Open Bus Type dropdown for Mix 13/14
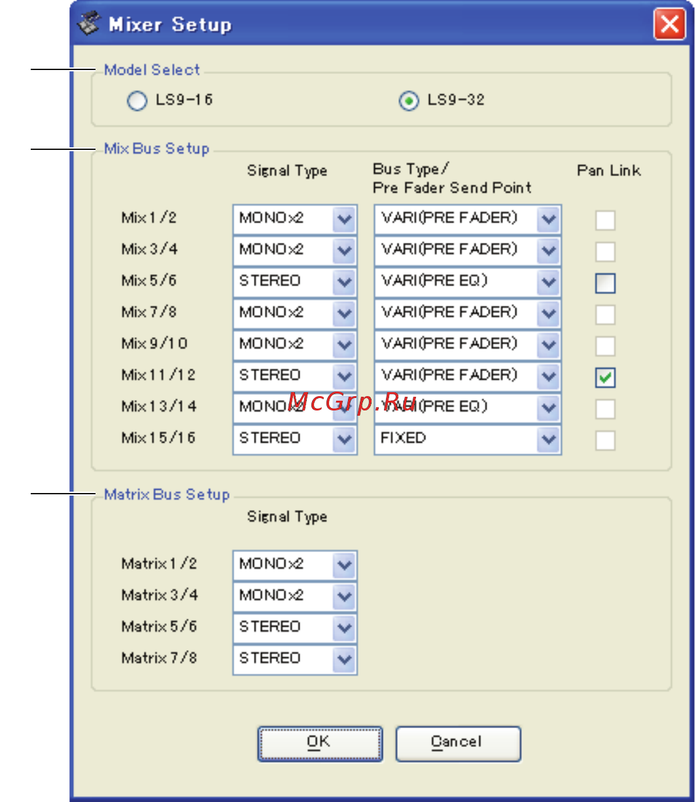The height and width of the screenshot is (802, 696). click(468, 408)
